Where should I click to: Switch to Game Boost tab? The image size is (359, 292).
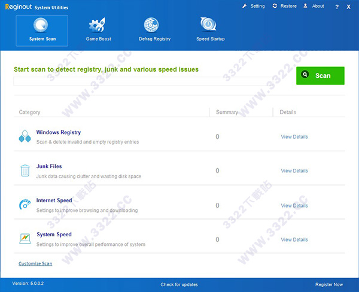pos(99,31)
